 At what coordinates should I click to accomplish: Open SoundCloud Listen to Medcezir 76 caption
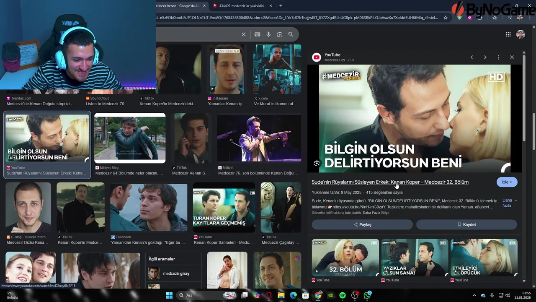(108, 104)
